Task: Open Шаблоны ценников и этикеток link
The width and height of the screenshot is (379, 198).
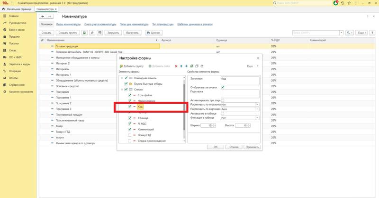Action: pyautogui.click(x=195, y=25)
